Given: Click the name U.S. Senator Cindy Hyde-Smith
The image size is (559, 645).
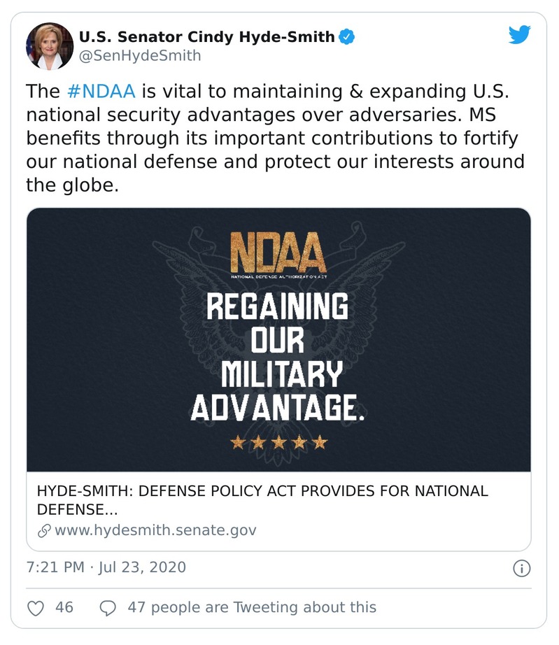Looking at the screenshot, I should pos(206,36).
